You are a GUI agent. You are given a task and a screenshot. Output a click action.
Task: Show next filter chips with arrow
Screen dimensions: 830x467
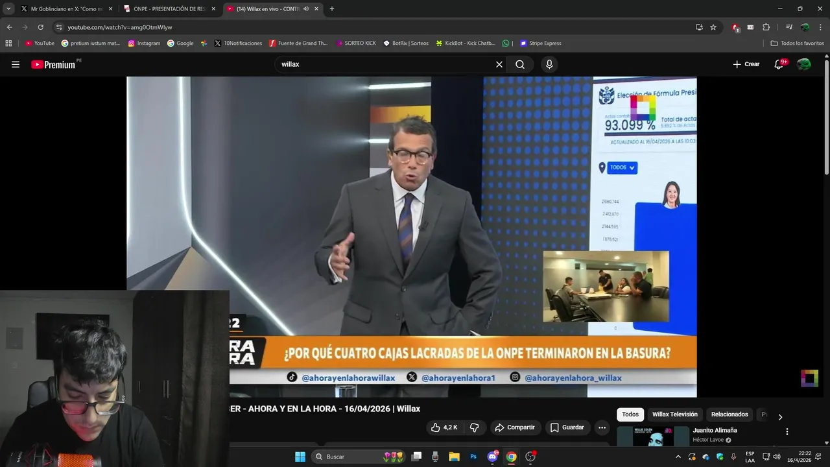(780, 417)
